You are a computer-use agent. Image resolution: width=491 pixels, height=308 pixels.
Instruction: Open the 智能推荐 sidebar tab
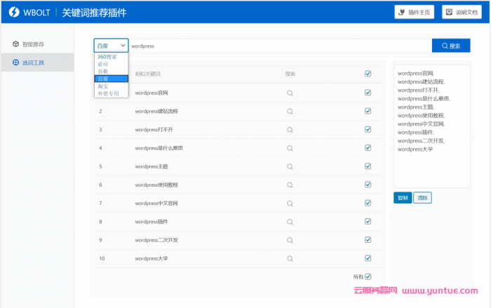tap(32, 44)
